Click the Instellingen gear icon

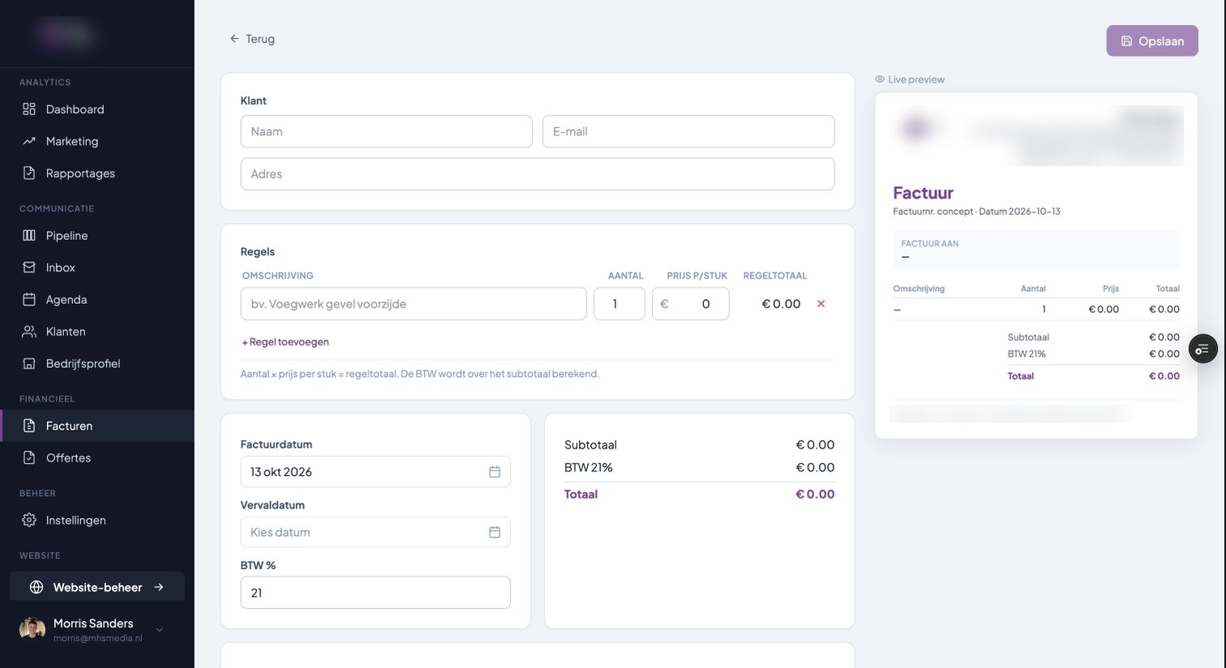[x=29, y=520]
